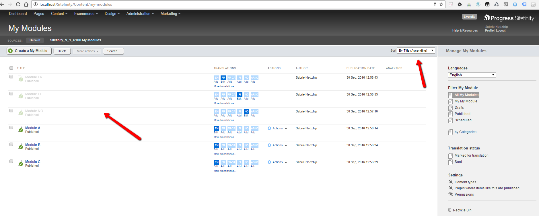Click FR translation badge for Module FR
The image size is (539, 216).
tap(223, 77)
